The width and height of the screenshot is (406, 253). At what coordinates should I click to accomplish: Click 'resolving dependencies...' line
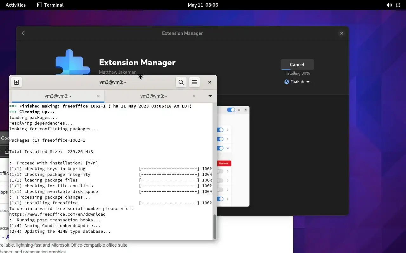[x=41, y=123]
